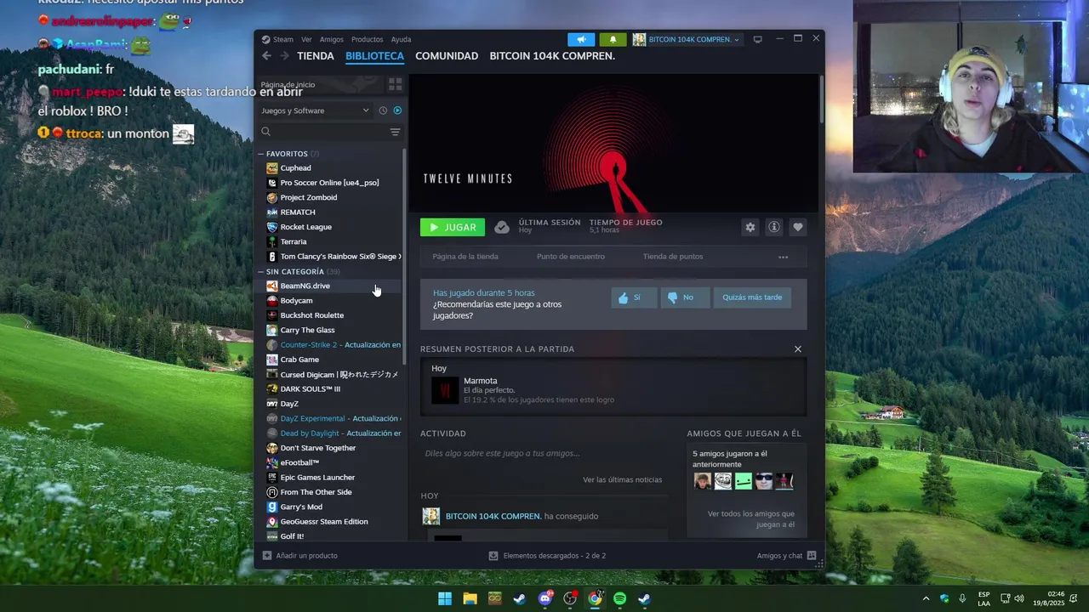Click the activity comment input field
This screenshot has height=612, width=1089.
(x=543, y=454)
